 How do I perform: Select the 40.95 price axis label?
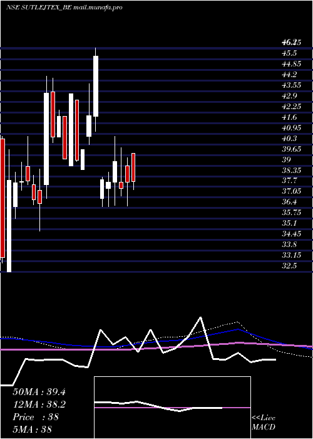click(x=292, y=128)
